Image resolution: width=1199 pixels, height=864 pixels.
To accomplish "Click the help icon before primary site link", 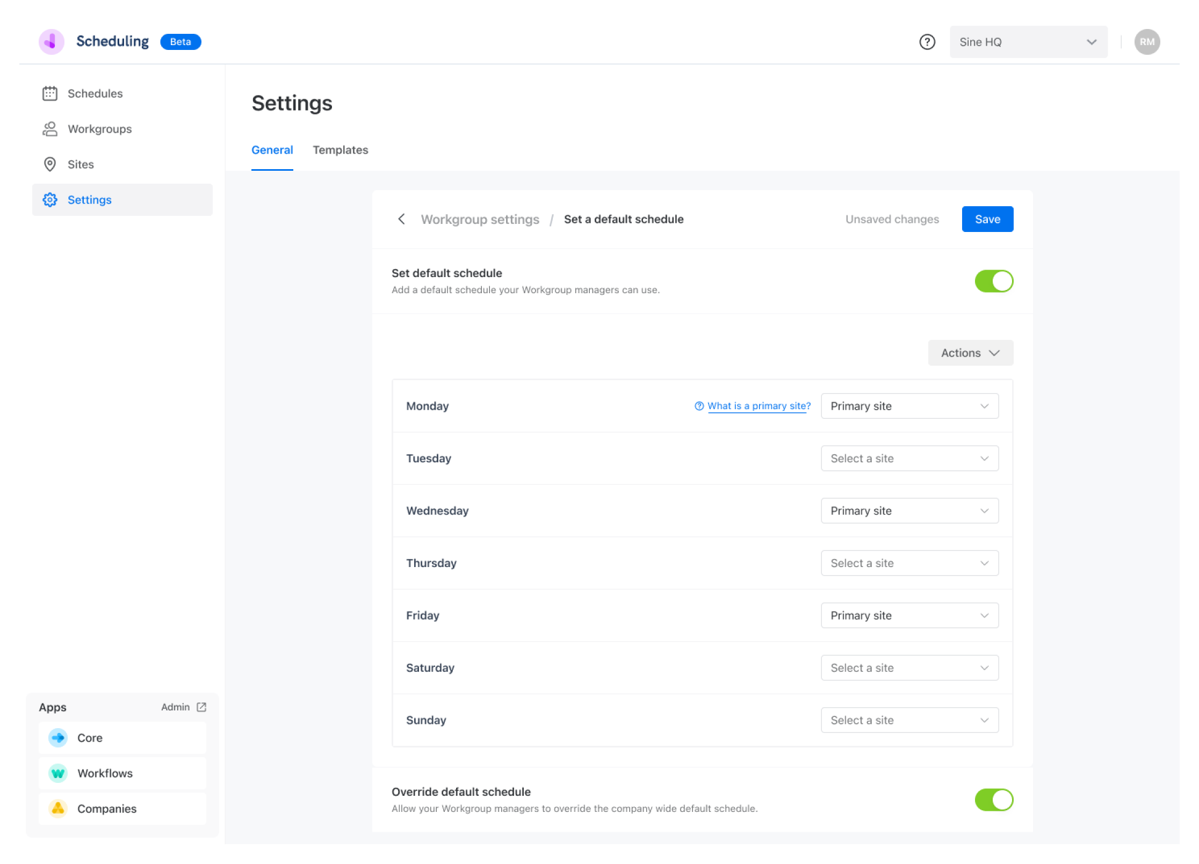I will point(699,406).
